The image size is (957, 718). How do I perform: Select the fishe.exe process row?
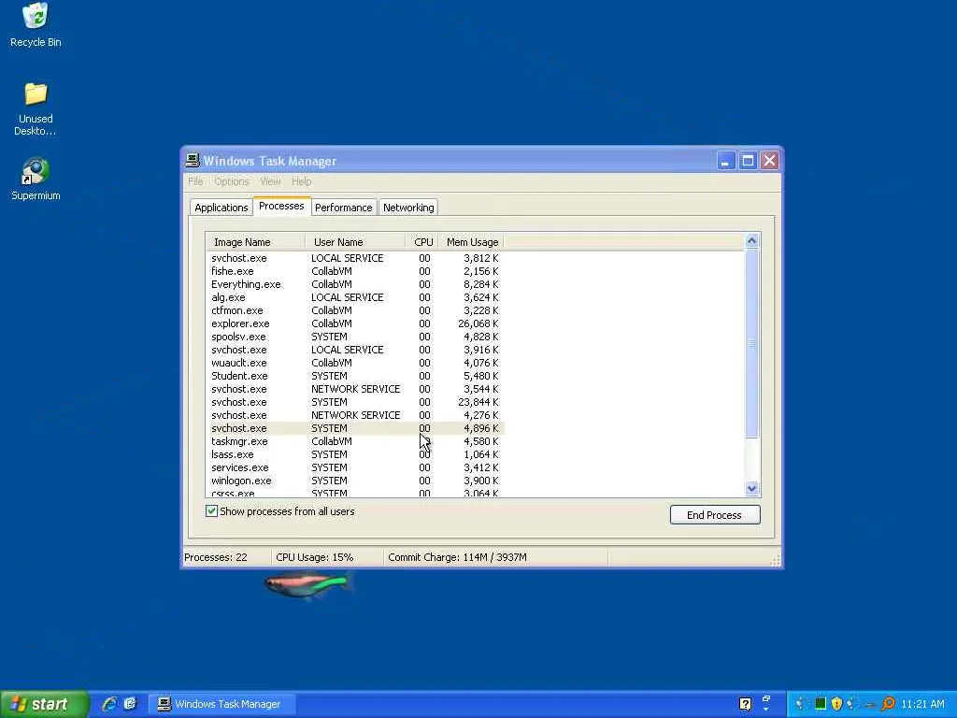click(x=355, y=271)
